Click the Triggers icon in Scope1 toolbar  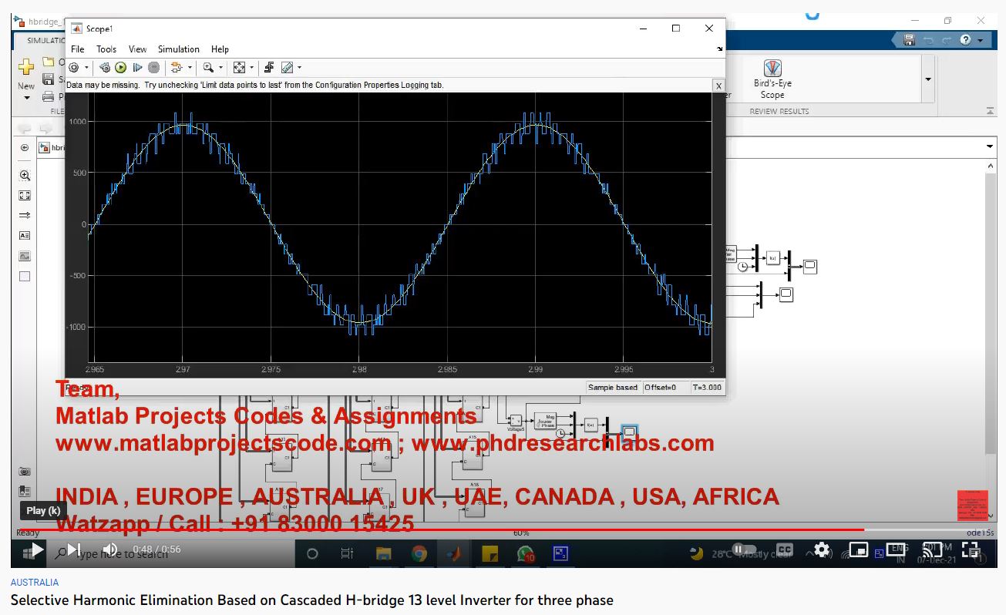[x=269, y=68]
